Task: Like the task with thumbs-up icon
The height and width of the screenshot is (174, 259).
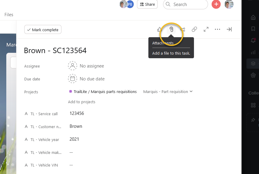Action: tap(159, 29)
